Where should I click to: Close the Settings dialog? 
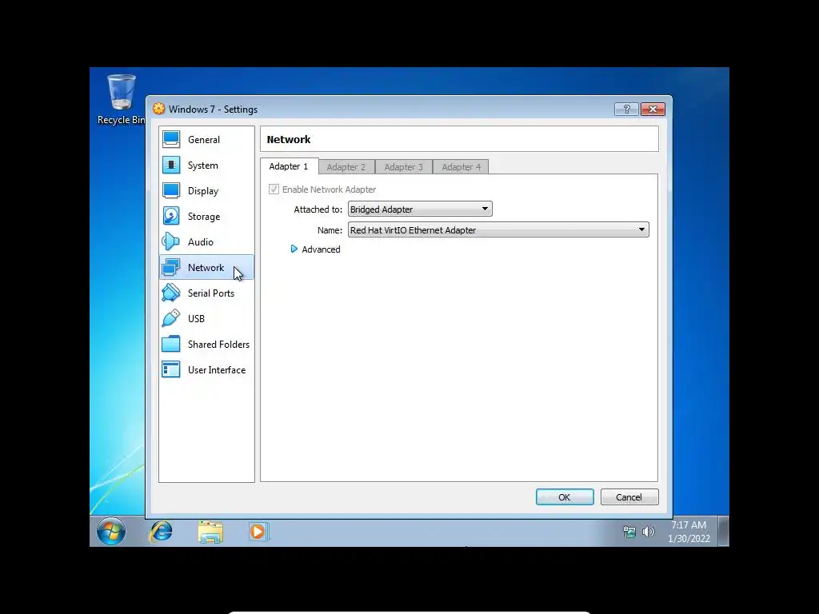click(653, 109)
